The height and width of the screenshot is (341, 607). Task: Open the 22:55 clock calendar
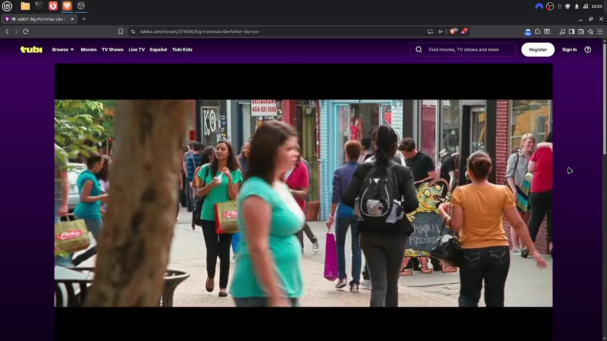tap(597, 6)
